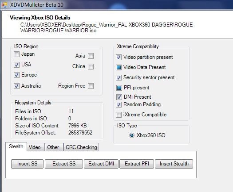Viewport: 233px width, 192px height.
Task: Click the 'Size of ISO Content:' label
Action: click(37, 126)
